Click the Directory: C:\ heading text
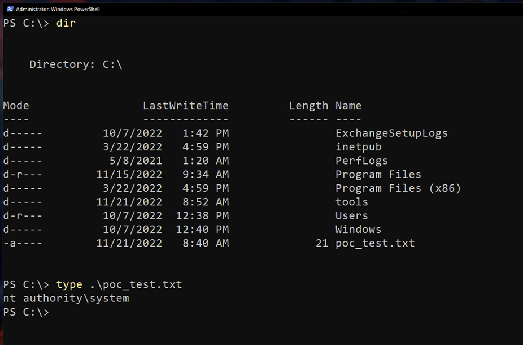Screen dimensions: 523x345 point(76,64)
